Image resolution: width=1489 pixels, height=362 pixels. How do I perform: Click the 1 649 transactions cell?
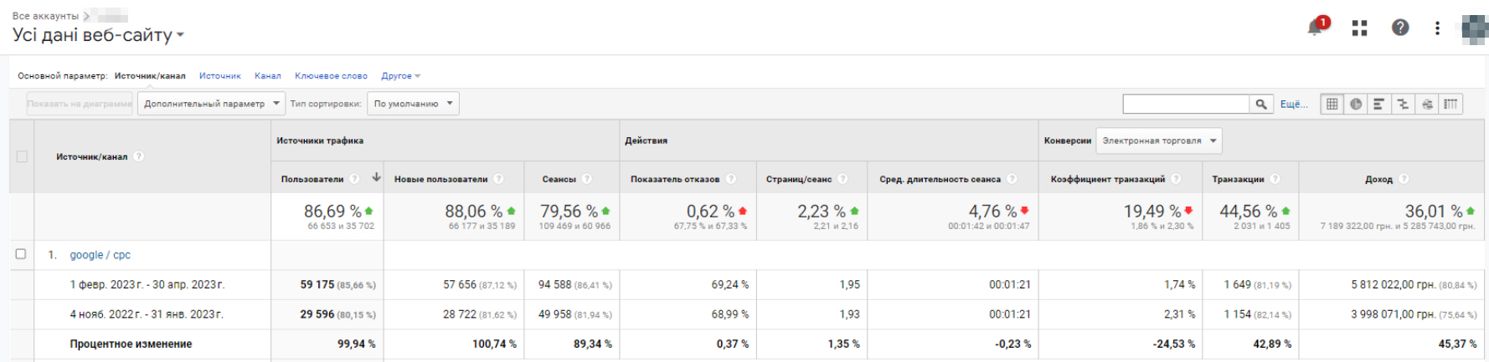1237,285
